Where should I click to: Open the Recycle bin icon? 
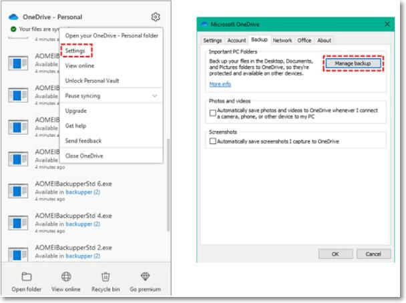click(106, 276)
